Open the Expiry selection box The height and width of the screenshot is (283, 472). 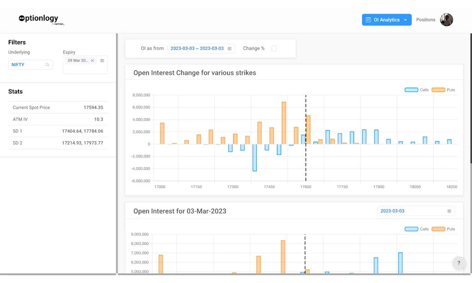click(85, 65)
